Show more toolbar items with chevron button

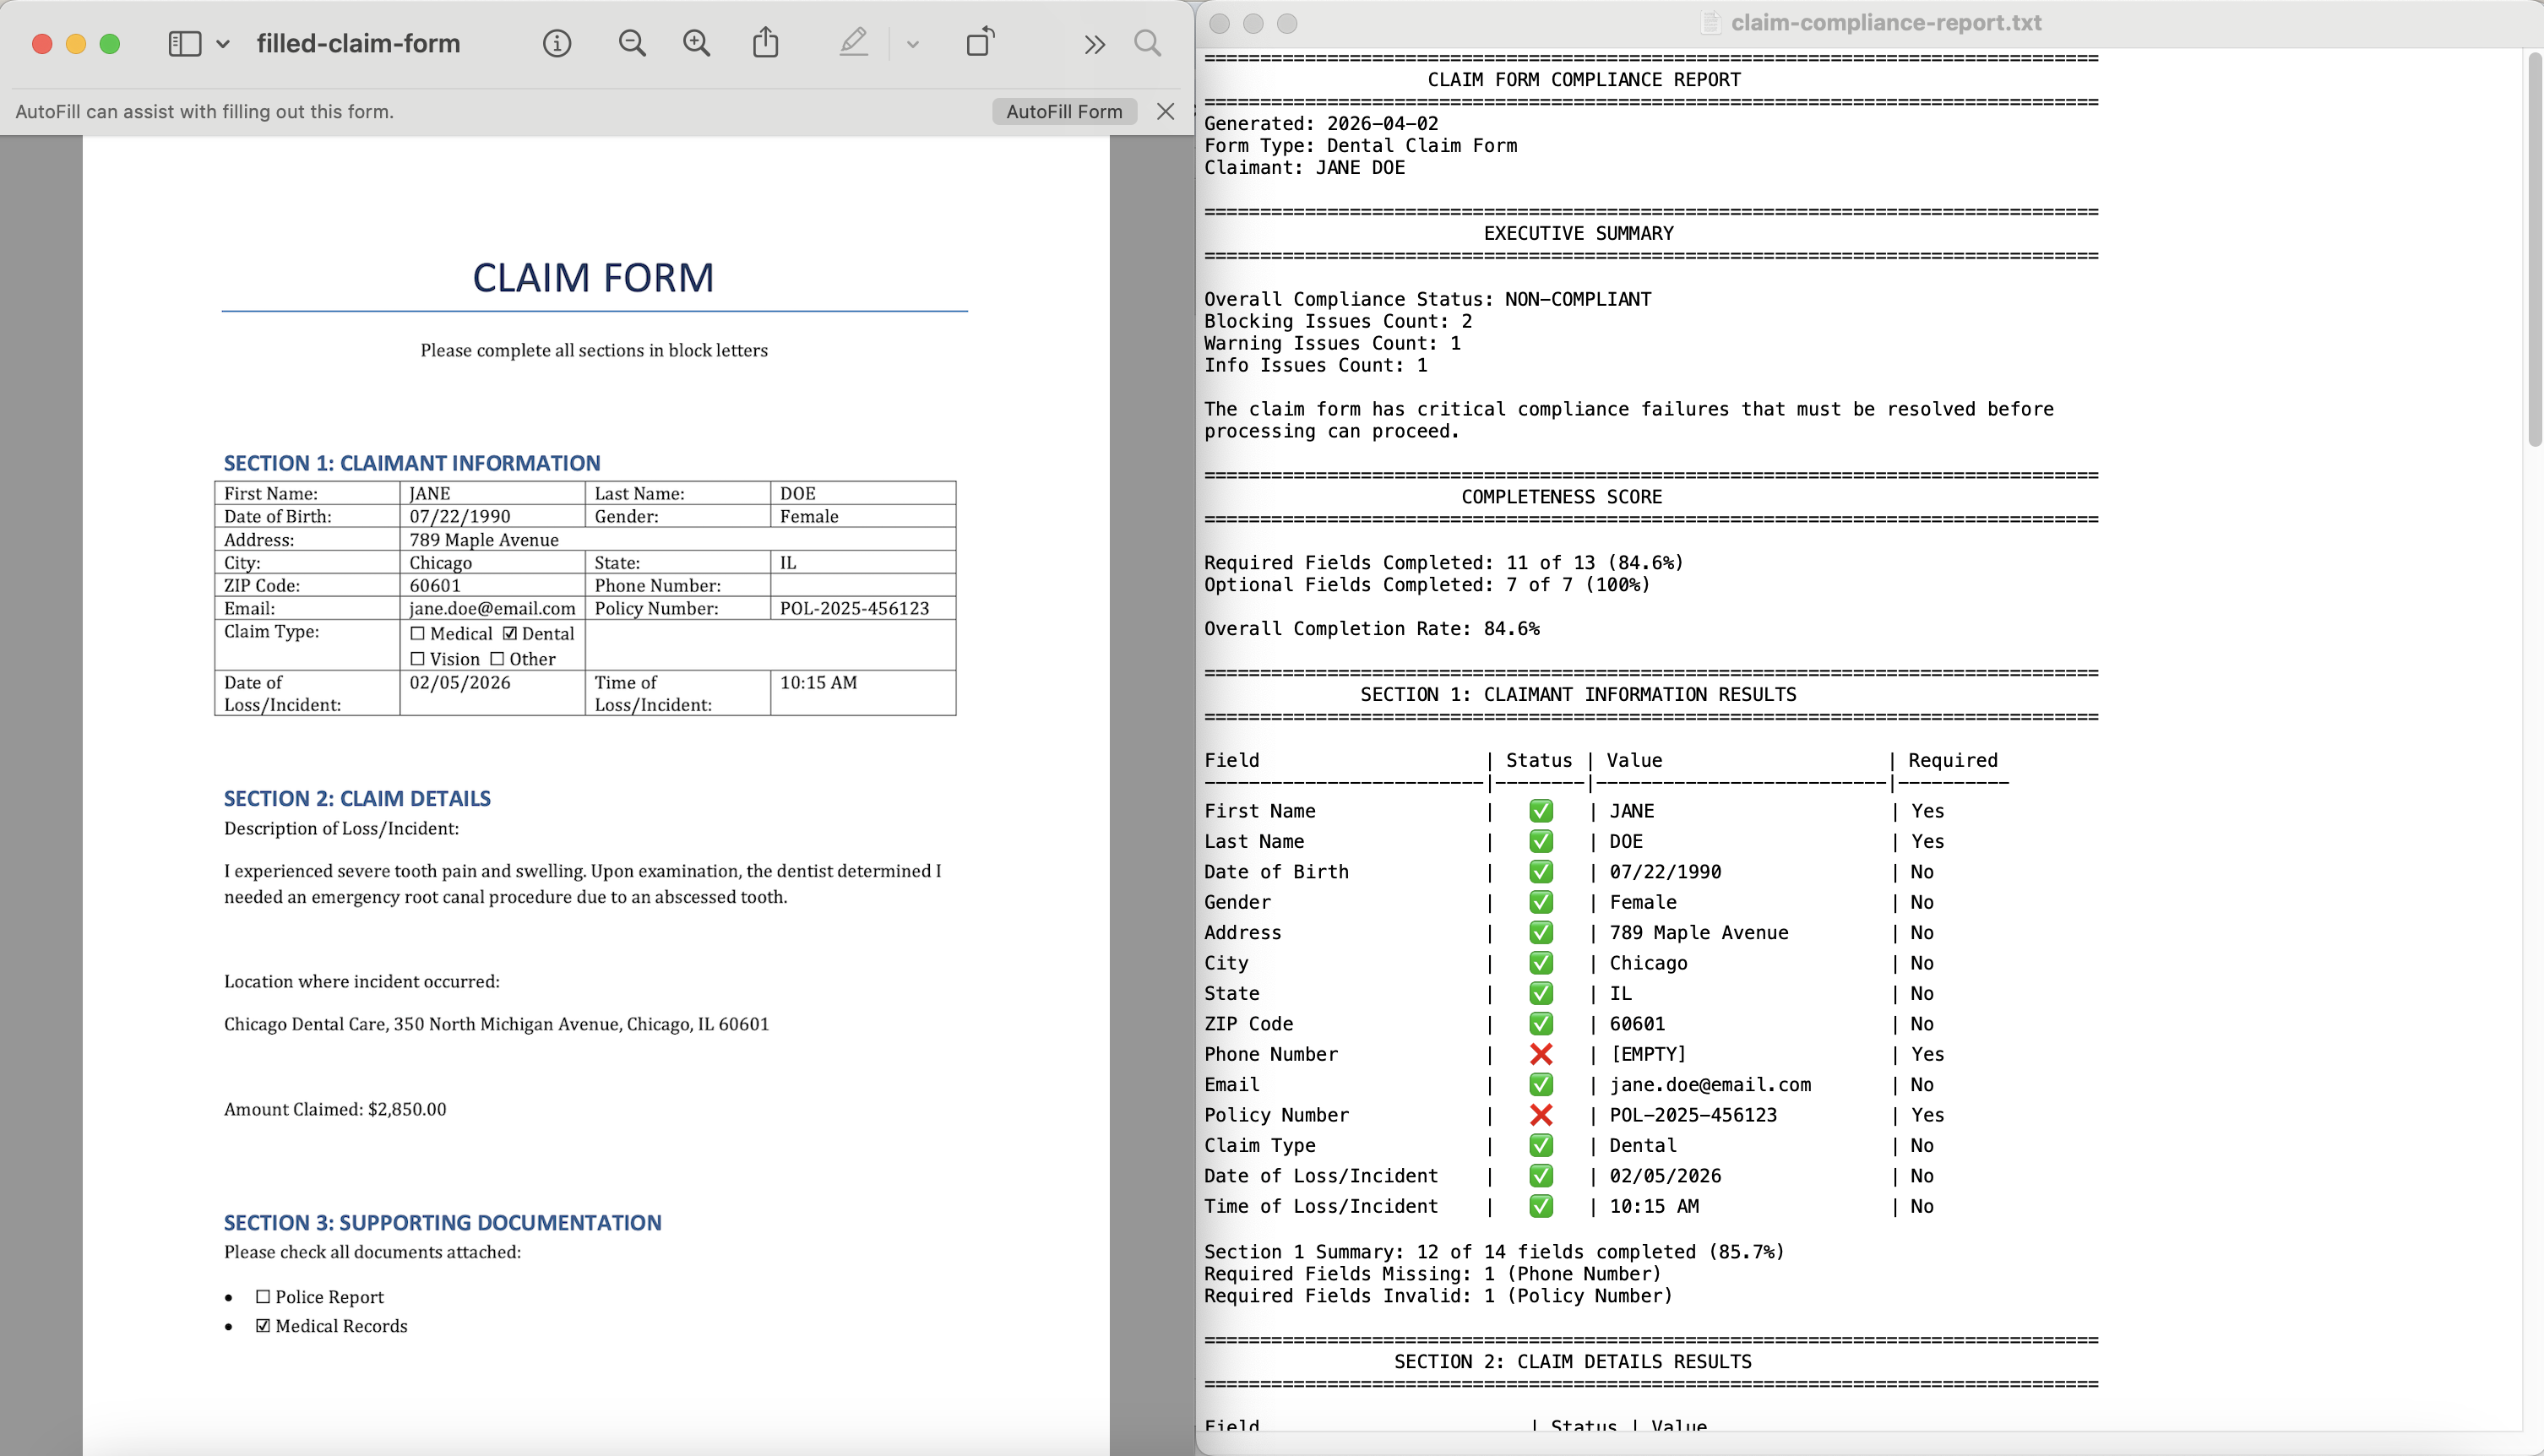[x=1094, y=44]
